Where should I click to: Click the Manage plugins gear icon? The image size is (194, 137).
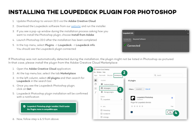coord(102,92)
